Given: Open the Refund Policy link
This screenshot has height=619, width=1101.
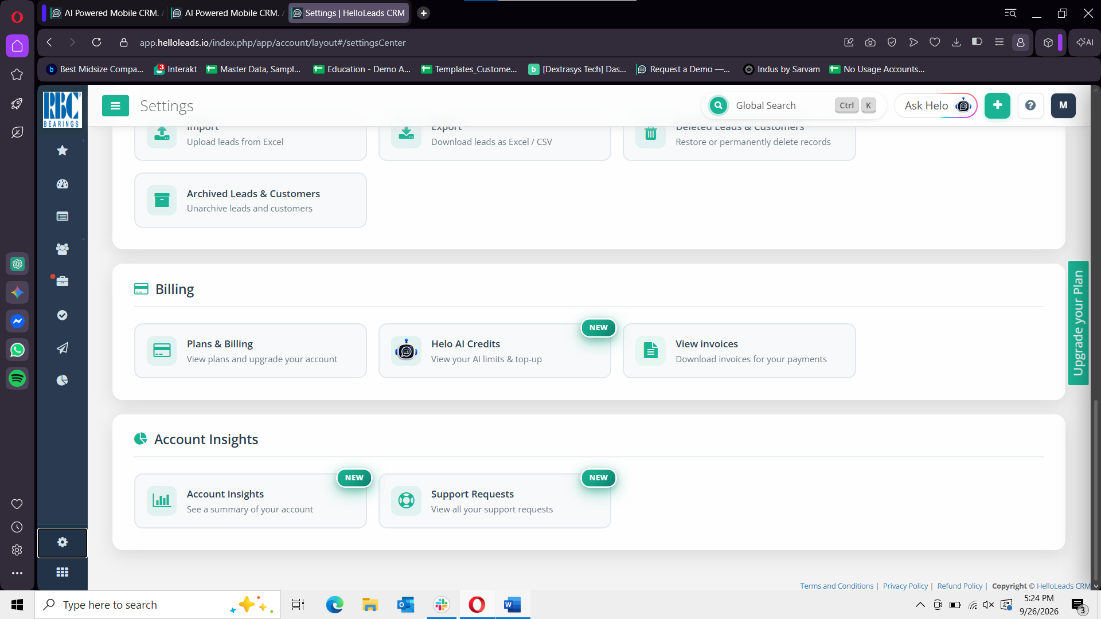Looking at the screenshot, I should [x=960, y=586].
